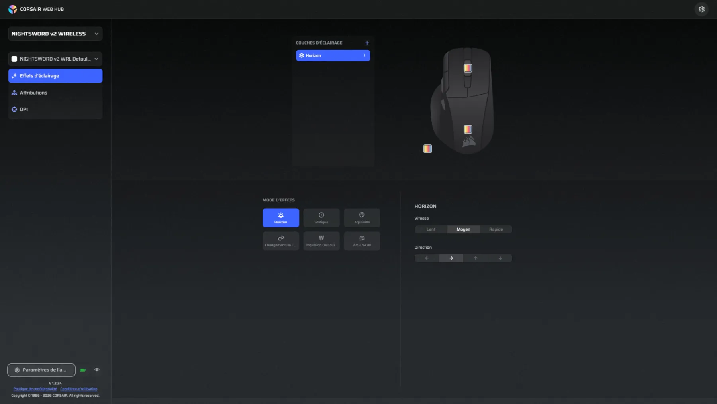
Task: Open the DPI section
Action: (x=55, y=109)
